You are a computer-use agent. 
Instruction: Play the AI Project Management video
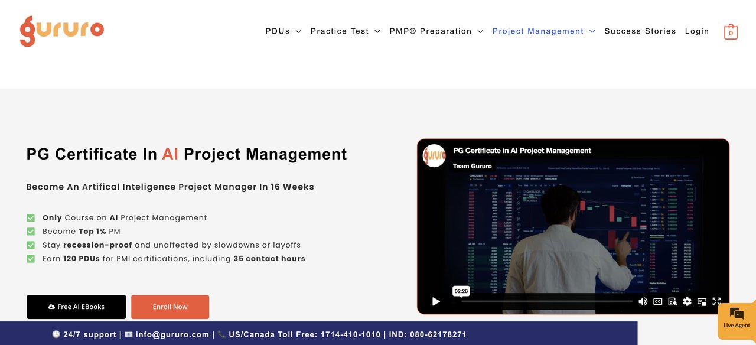(436, 302)
